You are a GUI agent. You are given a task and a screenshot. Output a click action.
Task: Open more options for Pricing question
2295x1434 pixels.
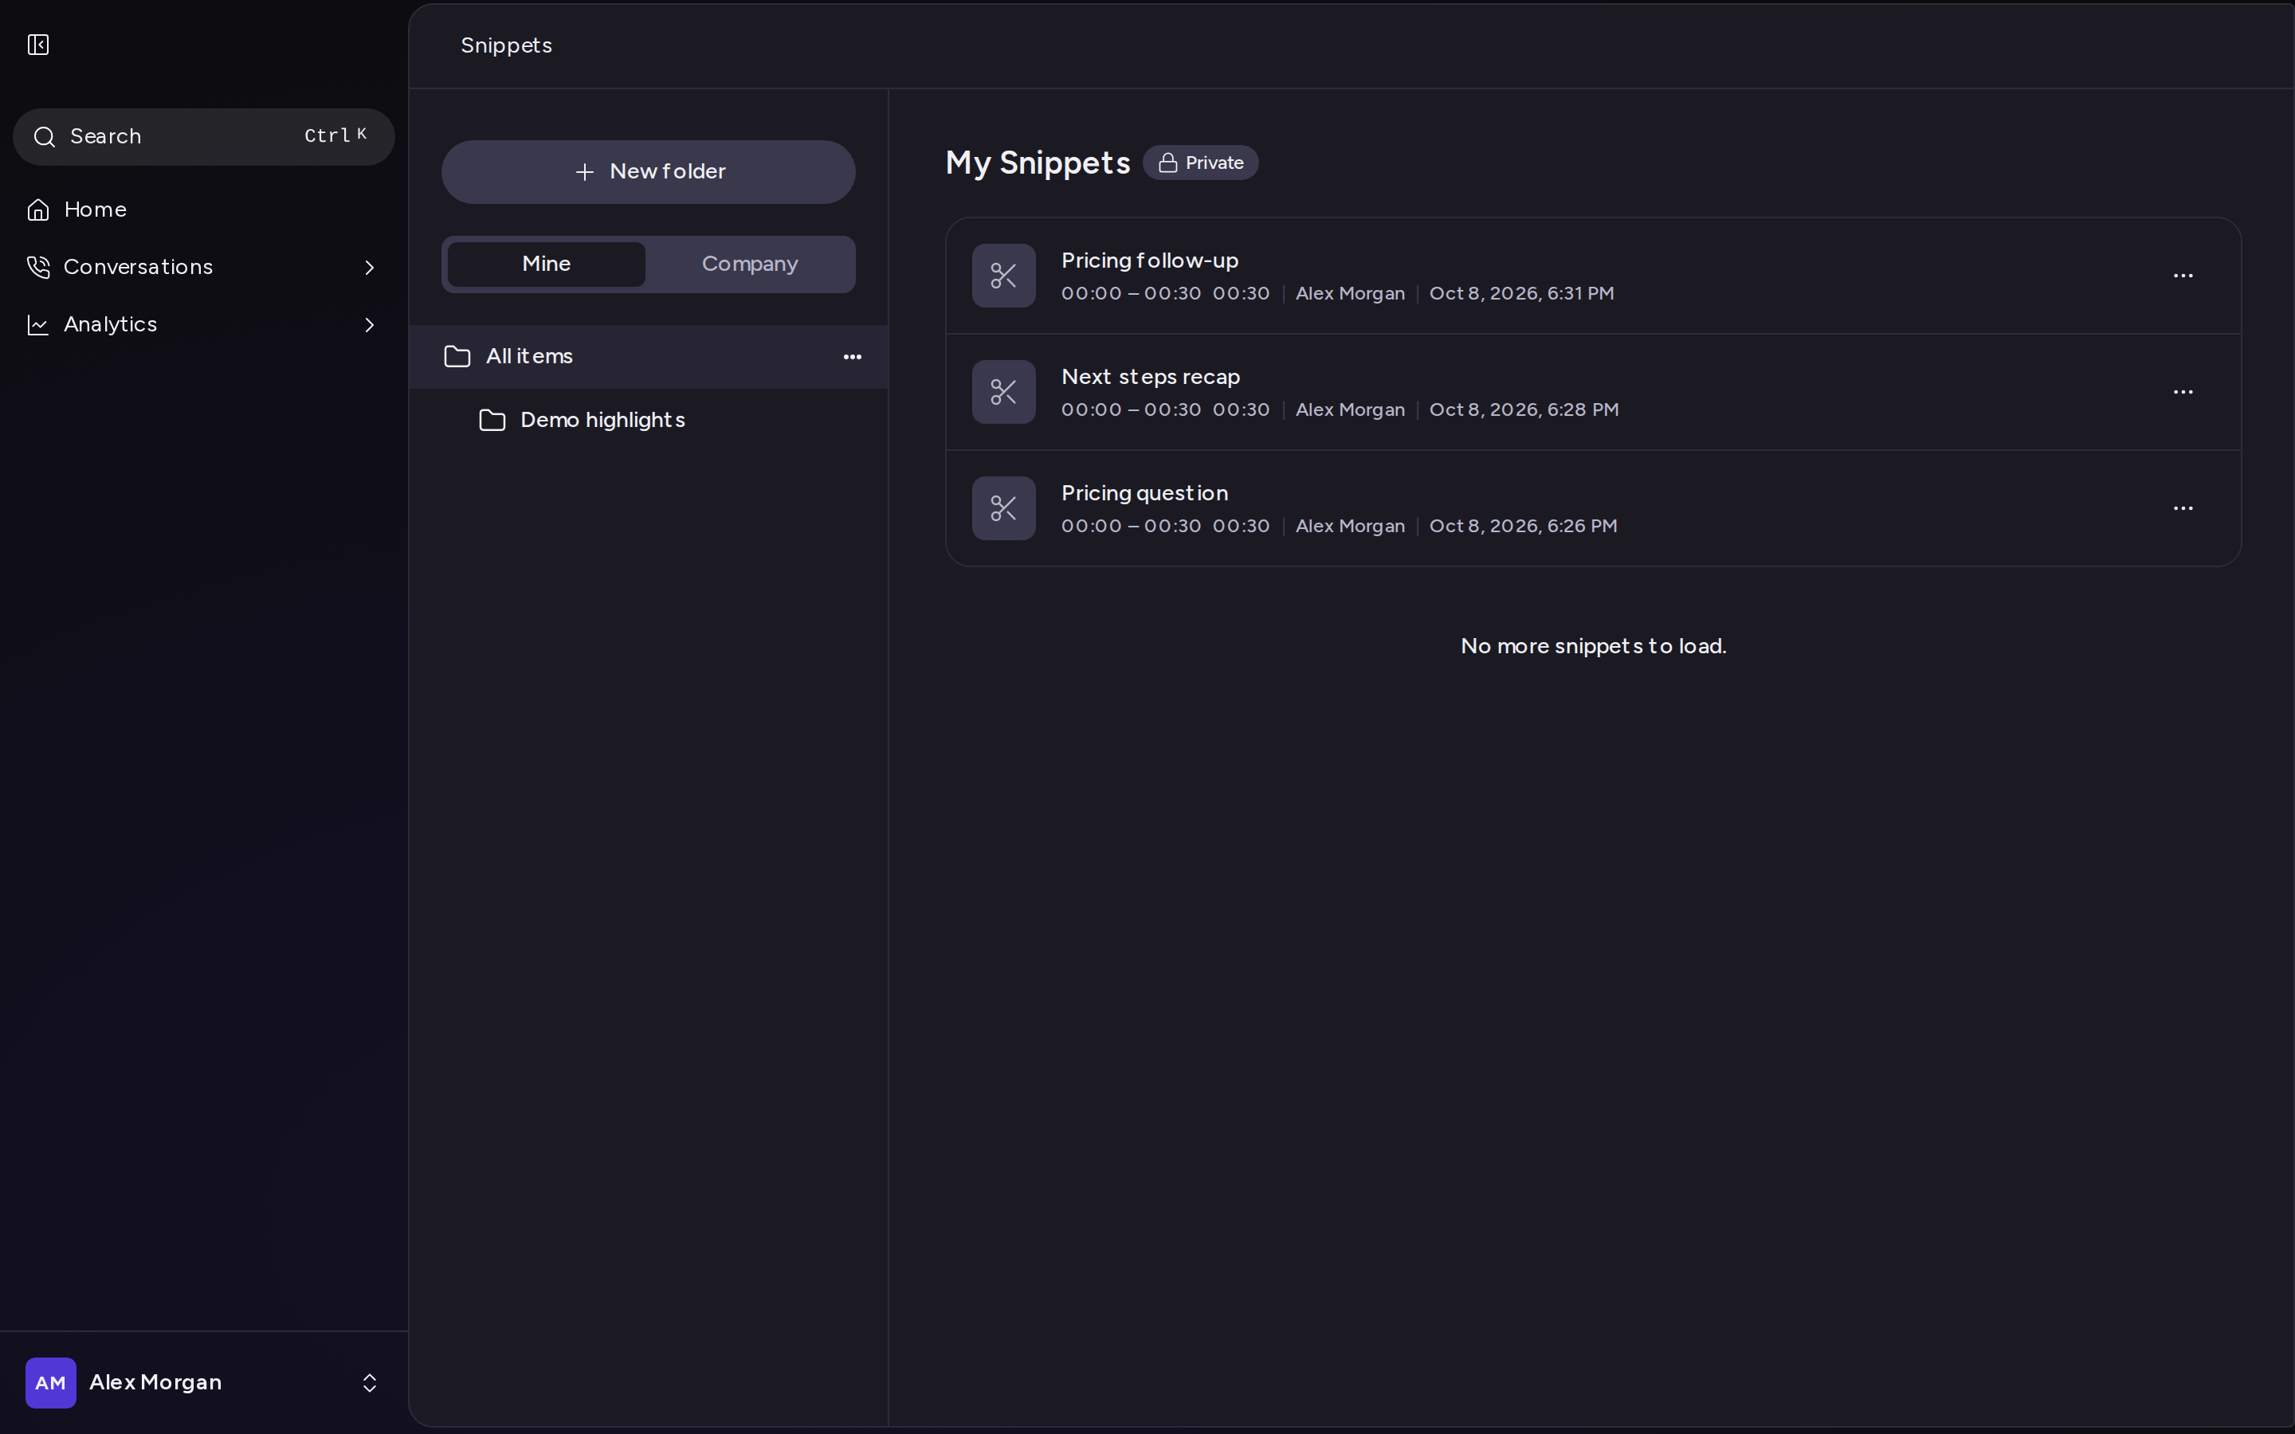2183,508
